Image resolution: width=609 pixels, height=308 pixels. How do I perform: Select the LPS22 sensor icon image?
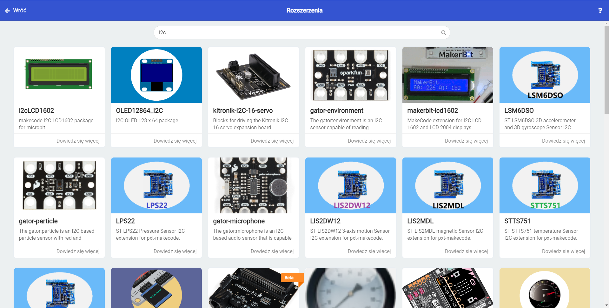tap(156, 185)
